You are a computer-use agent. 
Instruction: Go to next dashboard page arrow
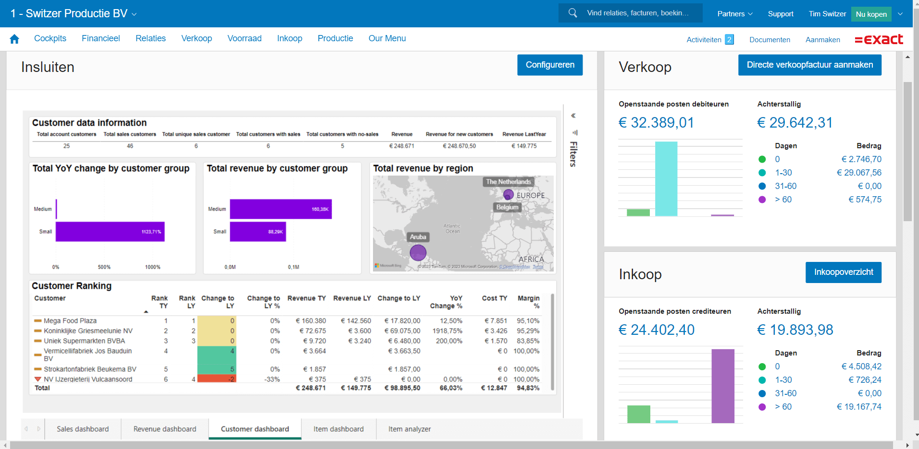39,429
